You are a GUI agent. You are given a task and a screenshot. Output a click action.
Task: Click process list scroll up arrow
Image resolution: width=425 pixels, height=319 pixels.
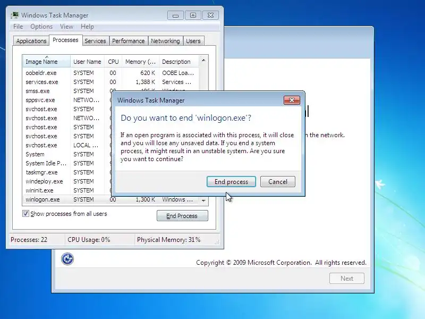pos(203,60)
